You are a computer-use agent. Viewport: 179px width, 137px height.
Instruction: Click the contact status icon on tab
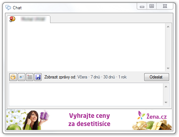point(12,19)
